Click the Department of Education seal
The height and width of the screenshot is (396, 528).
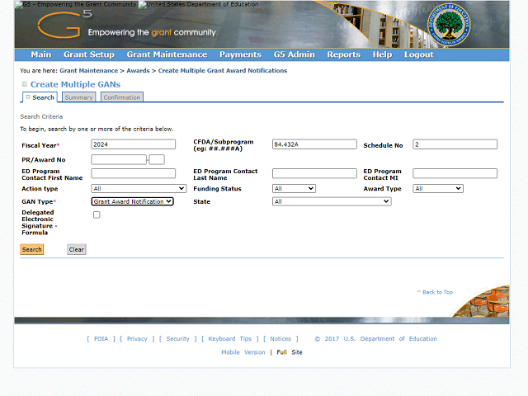point(449,25)
